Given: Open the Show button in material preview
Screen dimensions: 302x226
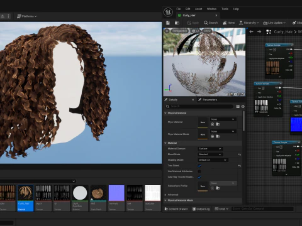Looking at the screenshot, I should coord(207,31).
